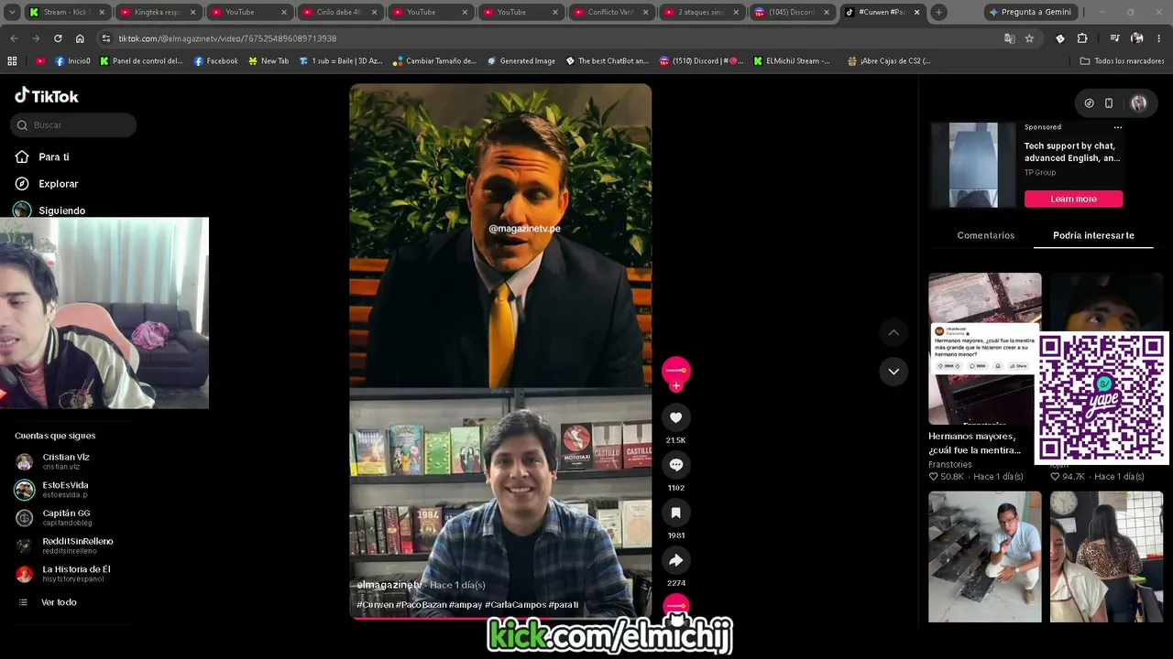Screen dimensions: 1173x659
Task: Open the New Tab bookmark
Action: tap(269, 61)
